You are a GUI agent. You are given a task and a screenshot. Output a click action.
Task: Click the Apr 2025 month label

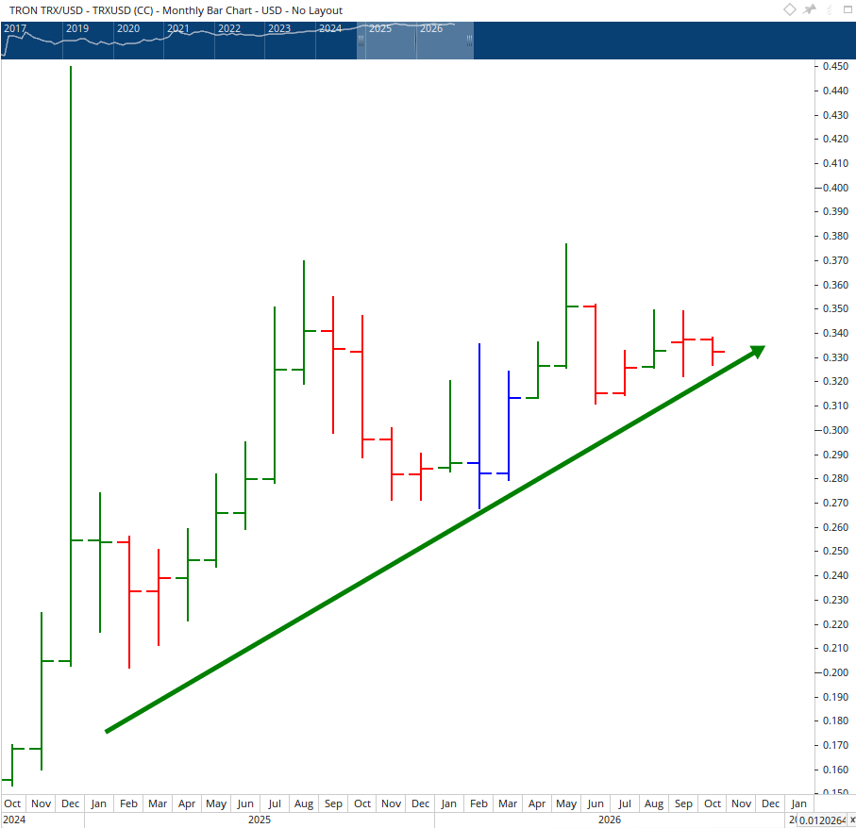tap(187, 803)
